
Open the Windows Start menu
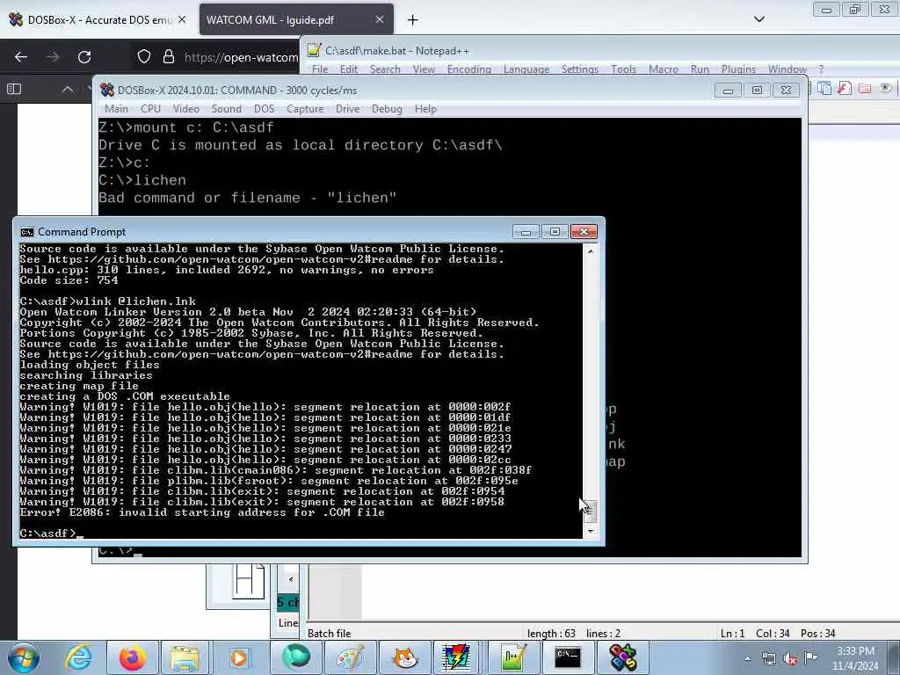pyautogui.click(x=23, y=657)
